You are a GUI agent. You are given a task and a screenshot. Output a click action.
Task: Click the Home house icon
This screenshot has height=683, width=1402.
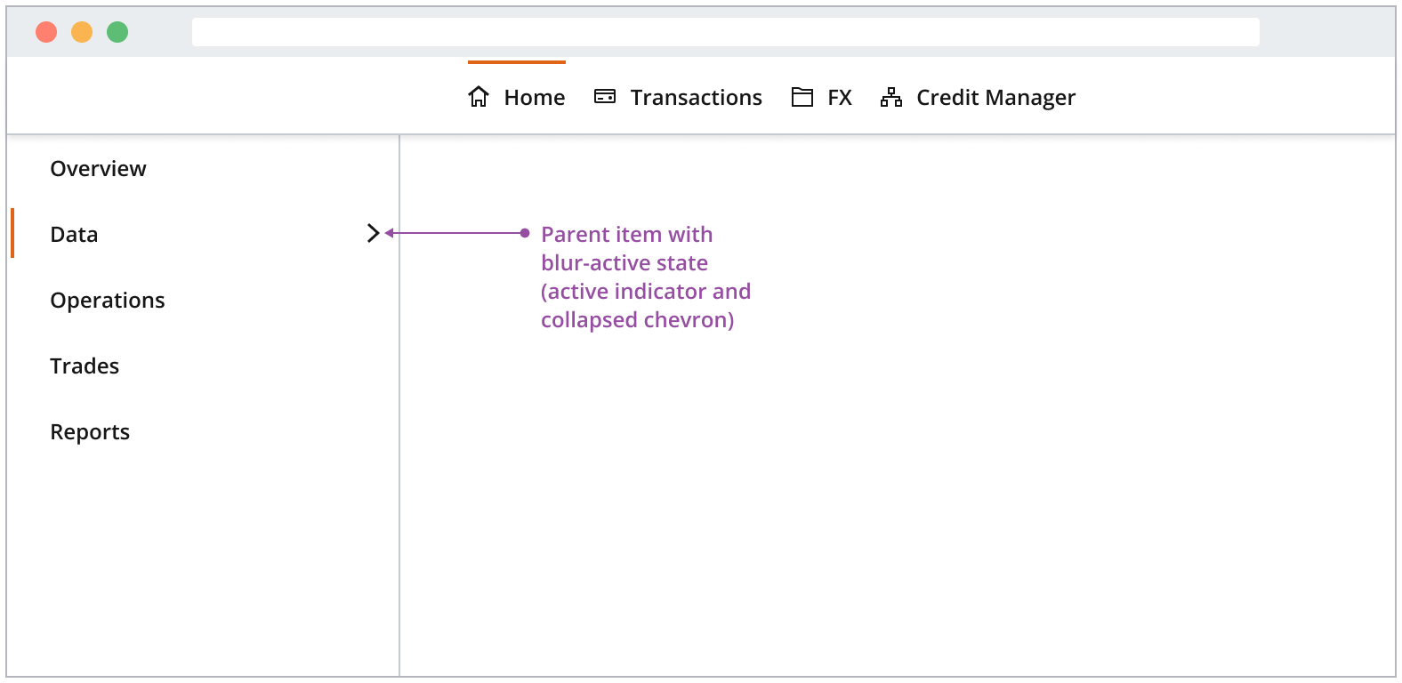(x=479, y=97)
